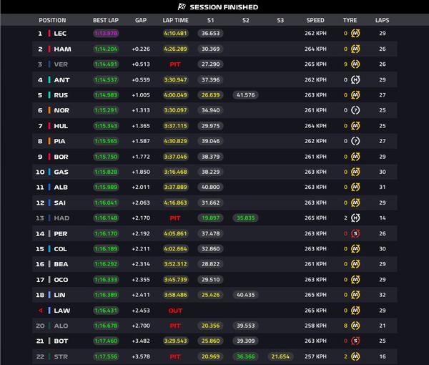Image resolution: width=429 pixels, height=365 pixels.
Task: Click the S2 column header
Action: pos(245,20)
